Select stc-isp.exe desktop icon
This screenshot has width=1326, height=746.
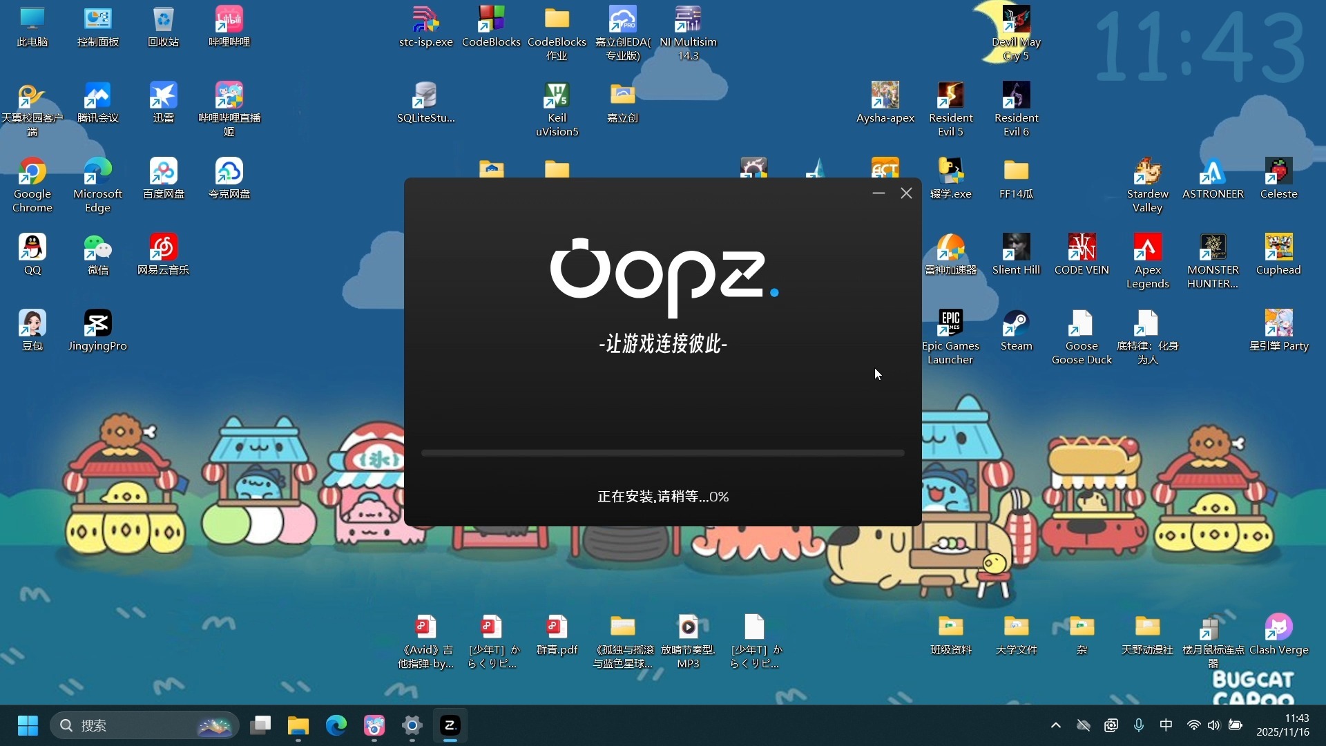pos(426,28)
